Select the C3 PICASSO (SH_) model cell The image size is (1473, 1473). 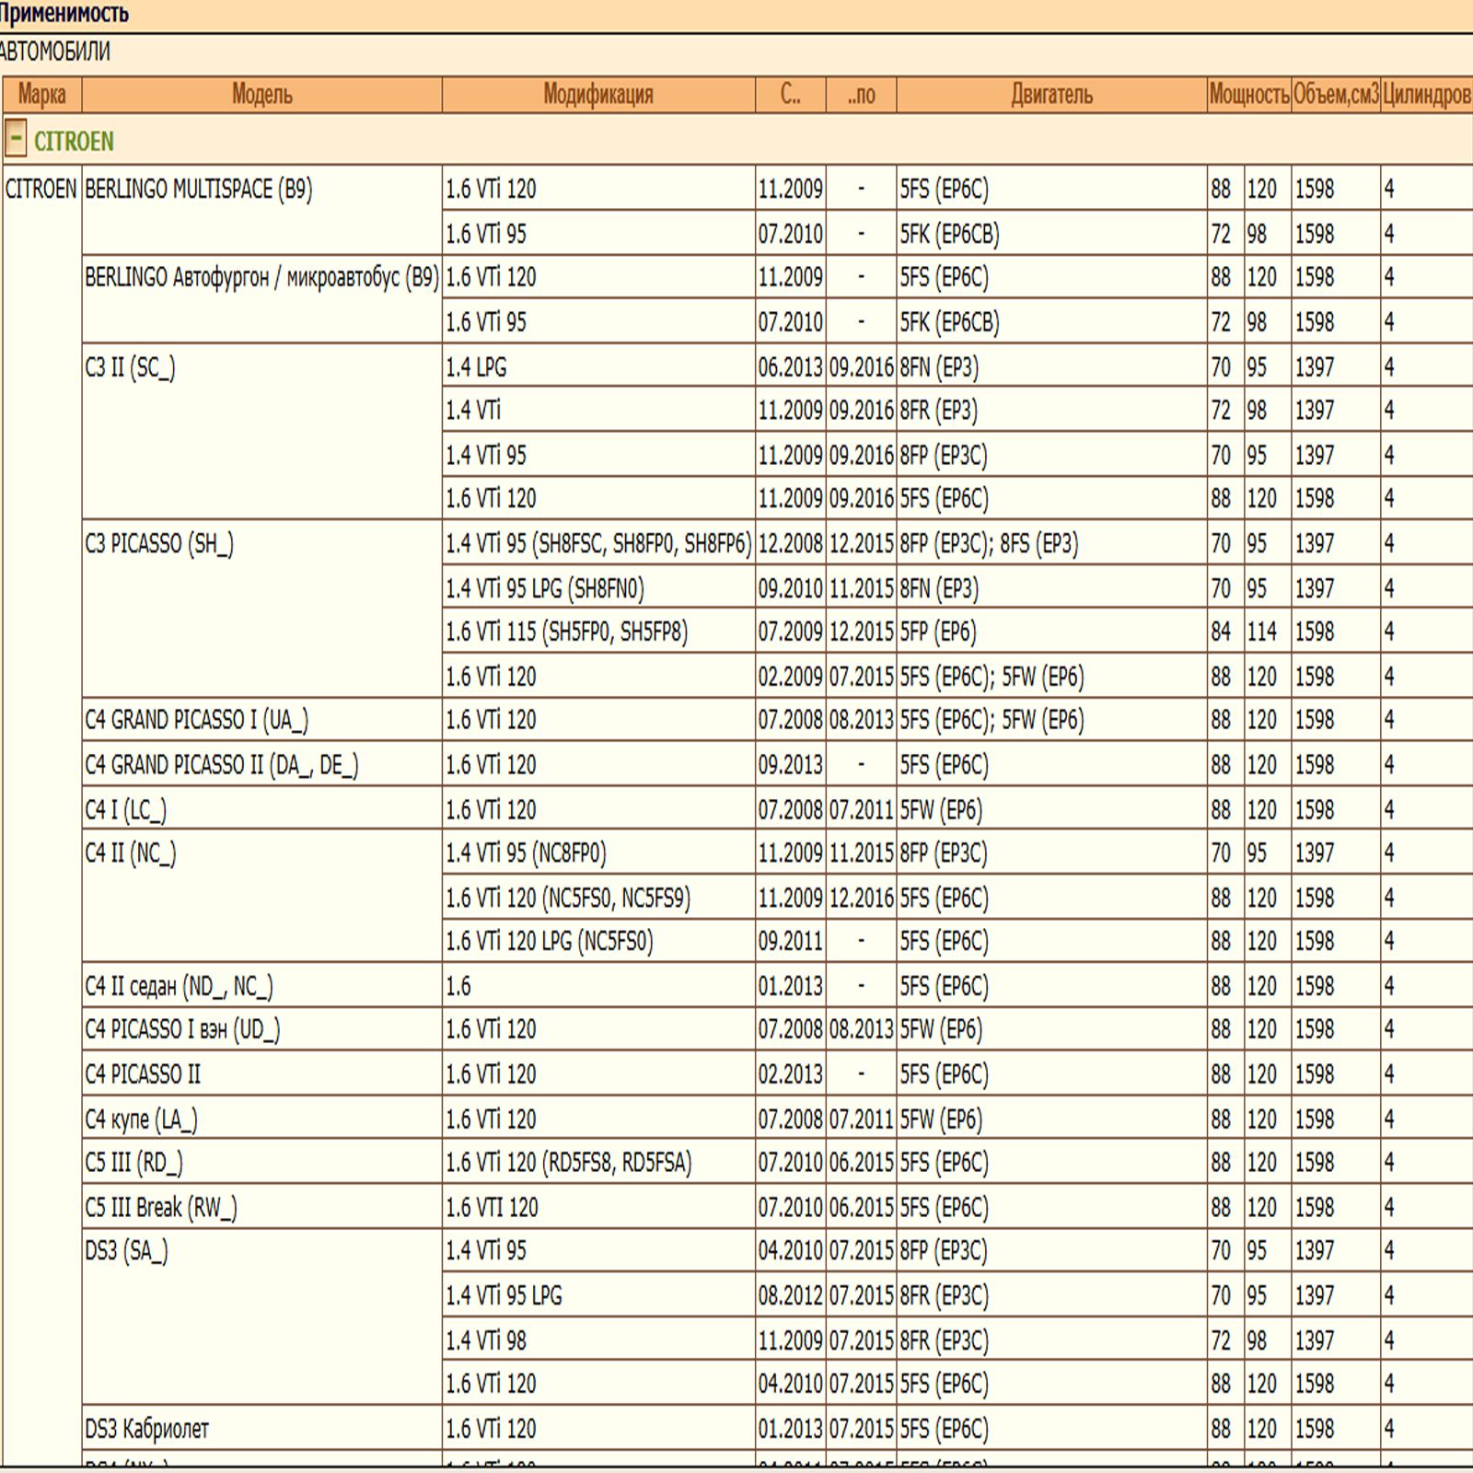(x=159, y=544)
